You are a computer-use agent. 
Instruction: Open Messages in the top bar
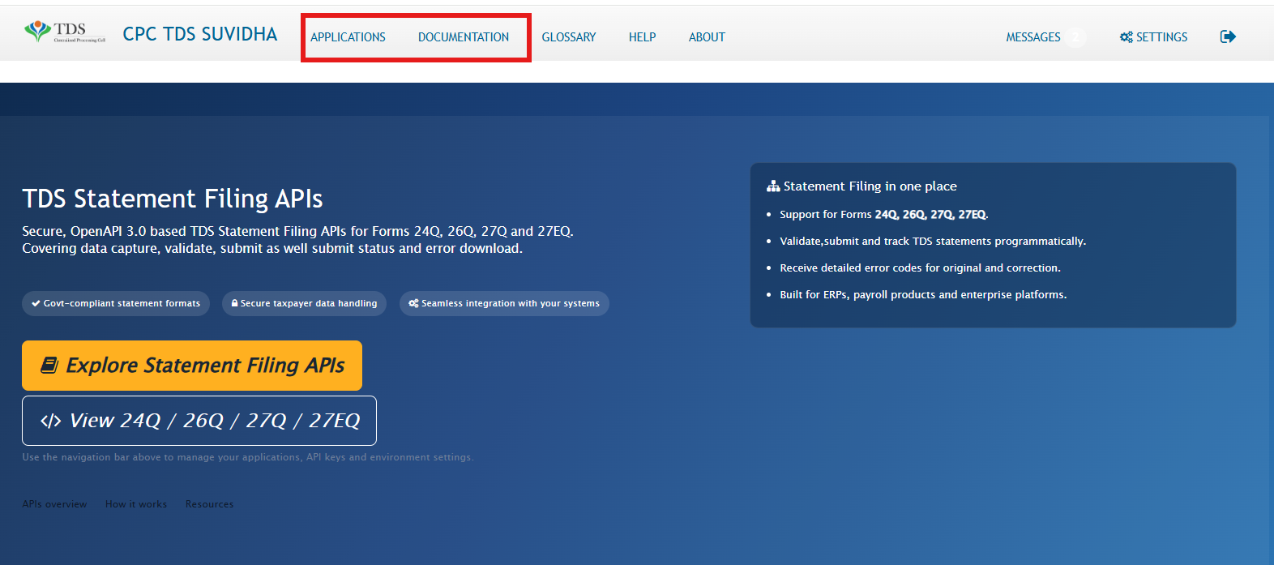tap(1033, 37)
